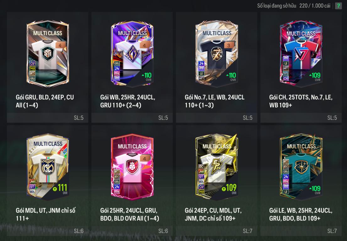The width and height of the screenshot is (347, 241).
Task: Click the No.7 black jersey pack icon
Action: [x=217, y=54]
